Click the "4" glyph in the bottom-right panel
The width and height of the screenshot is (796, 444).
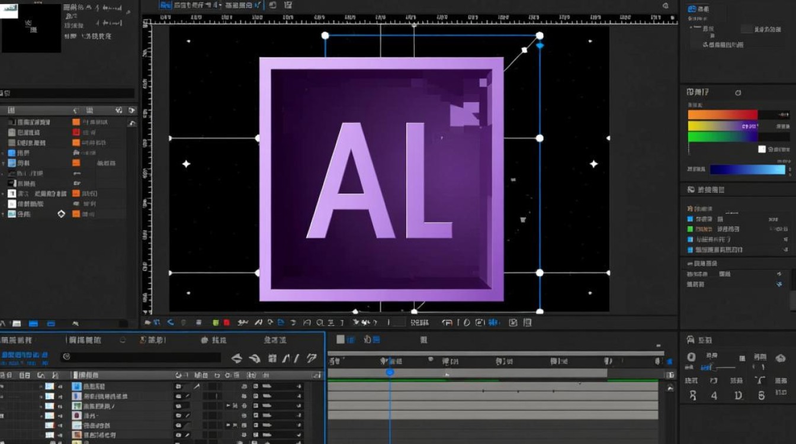pos(714,395)
